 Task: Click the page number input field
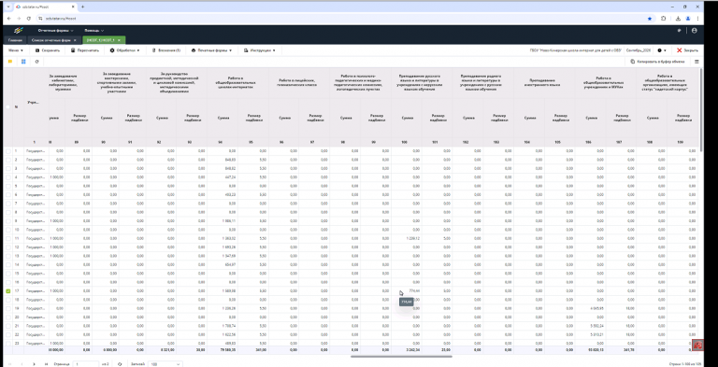85,364
